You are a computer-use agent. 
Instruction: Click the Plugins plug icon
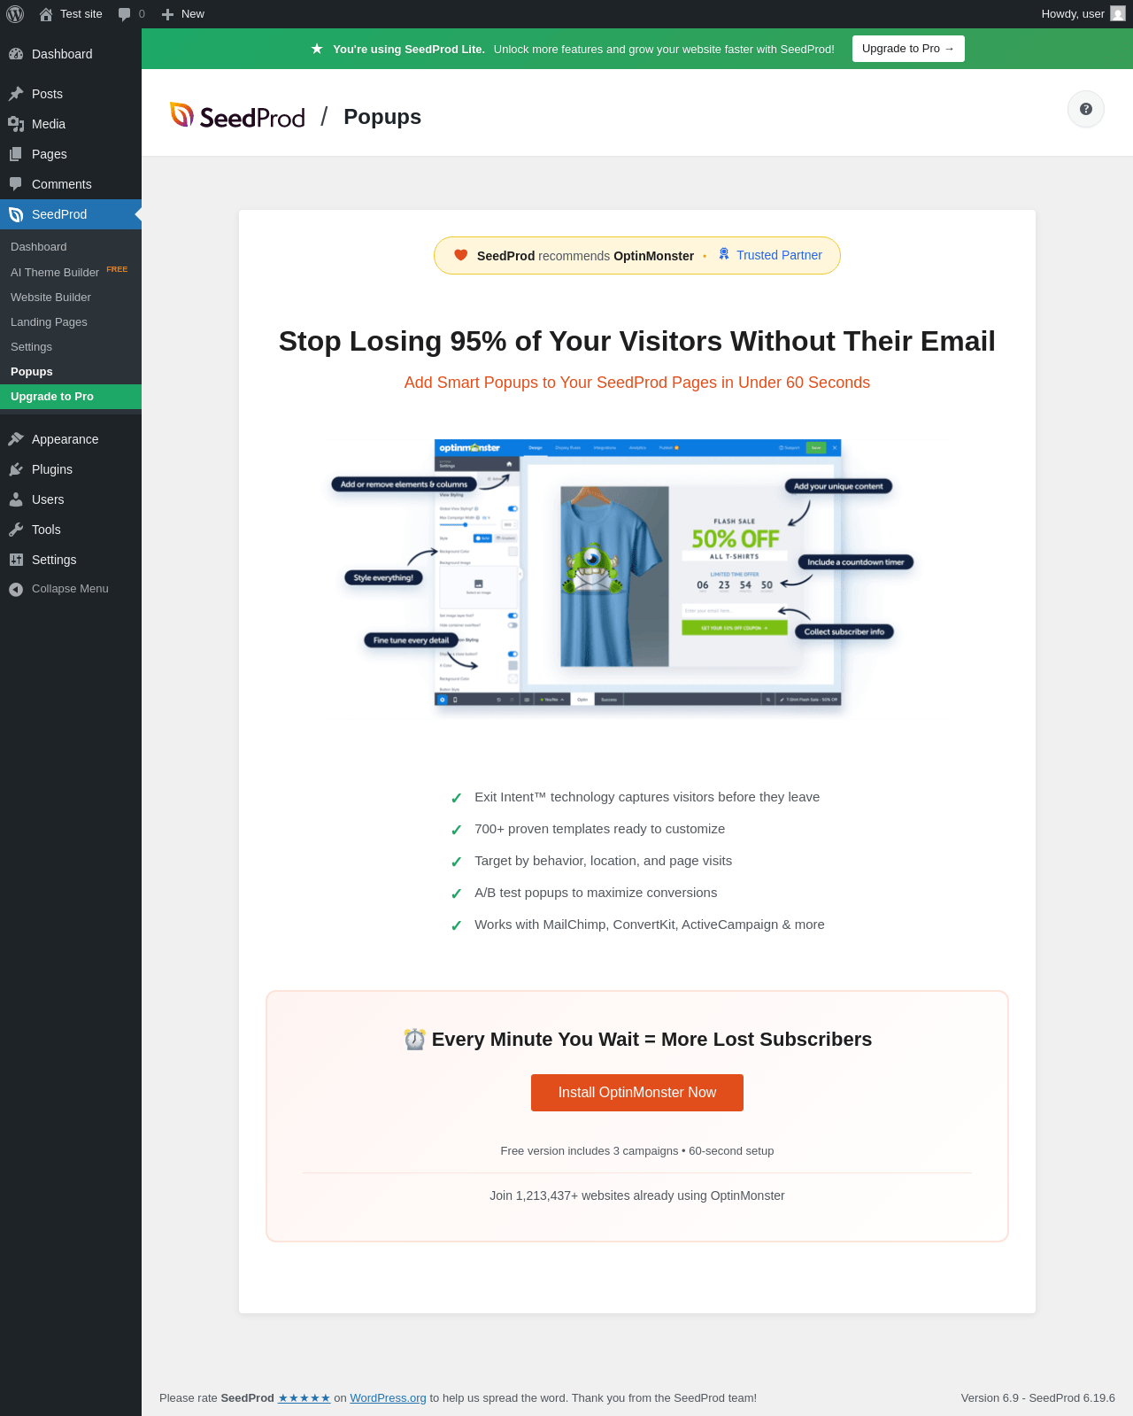(16, 469)
